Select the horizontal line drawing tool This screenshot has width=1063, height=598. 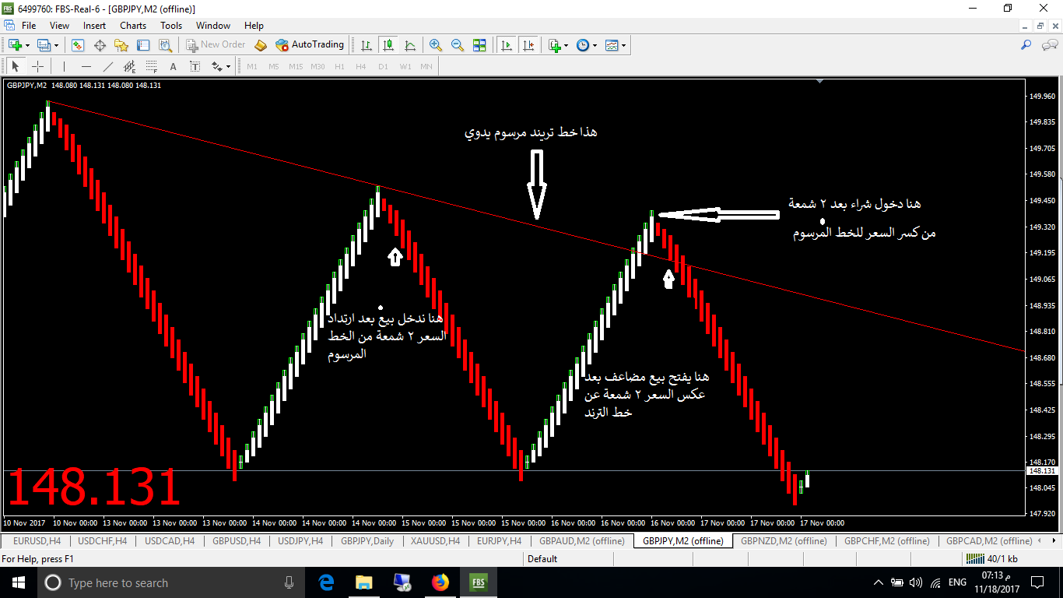click(x=86, y=66)
